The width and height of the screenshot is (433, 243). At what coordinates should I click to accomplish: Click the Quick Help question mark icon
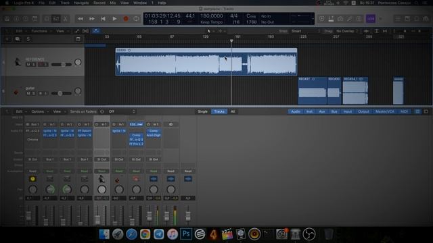(x=26, y=19)
